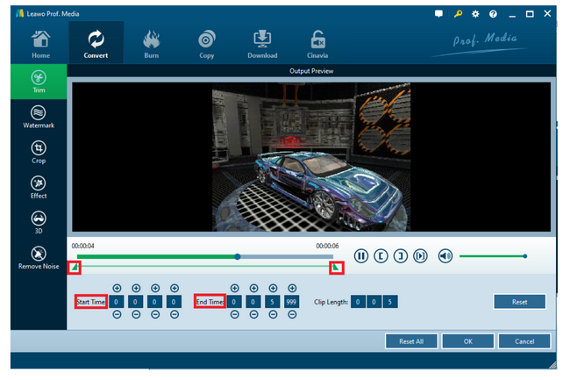
Task: Open the 3D settings panel
Action: [39, 223]
